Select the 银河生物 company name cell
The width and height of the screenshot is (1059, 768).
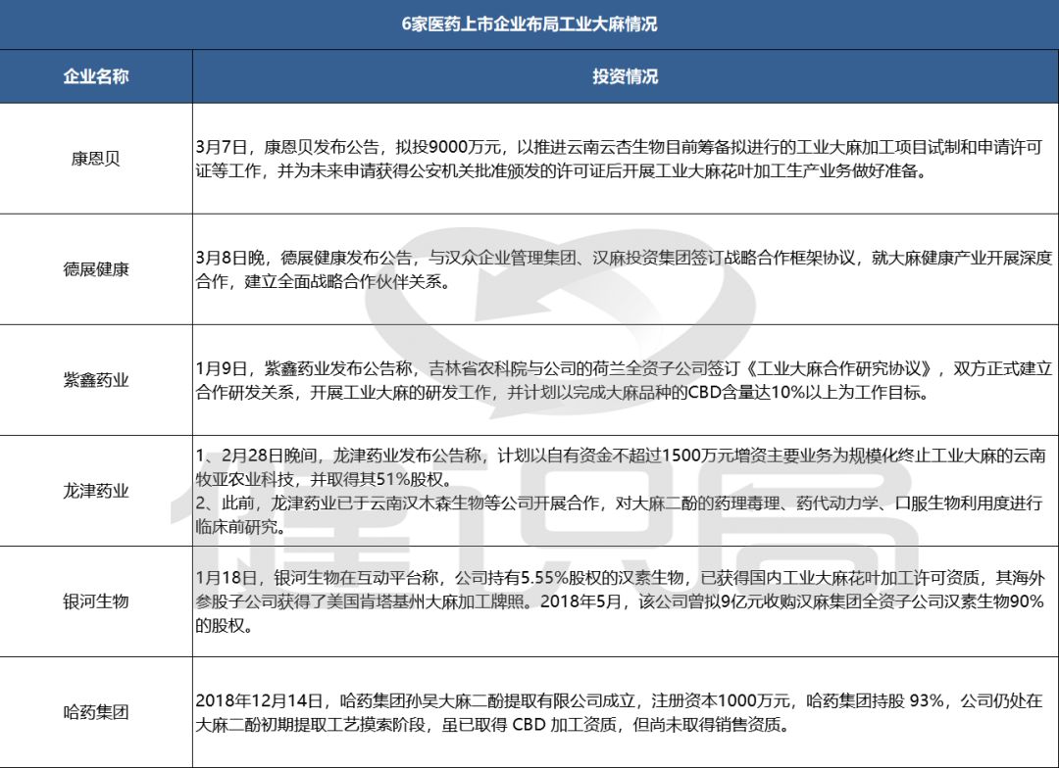click(x=96, y=601)
